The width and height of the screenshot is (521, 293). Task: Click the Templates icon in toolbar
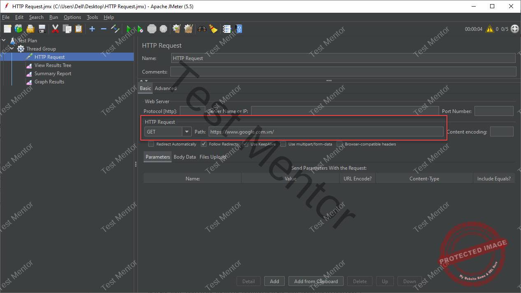[18, 29]
